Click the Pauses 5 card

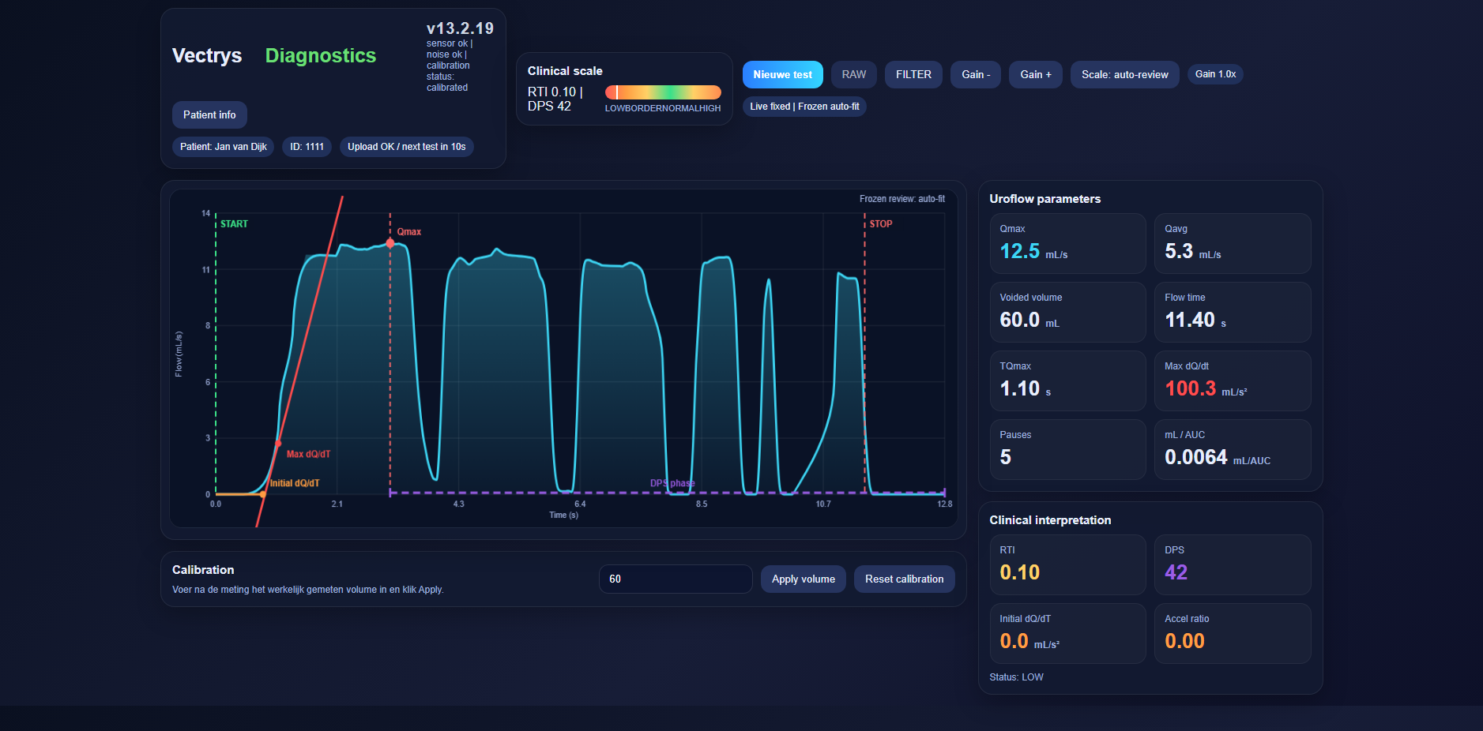pos(1067,449)
